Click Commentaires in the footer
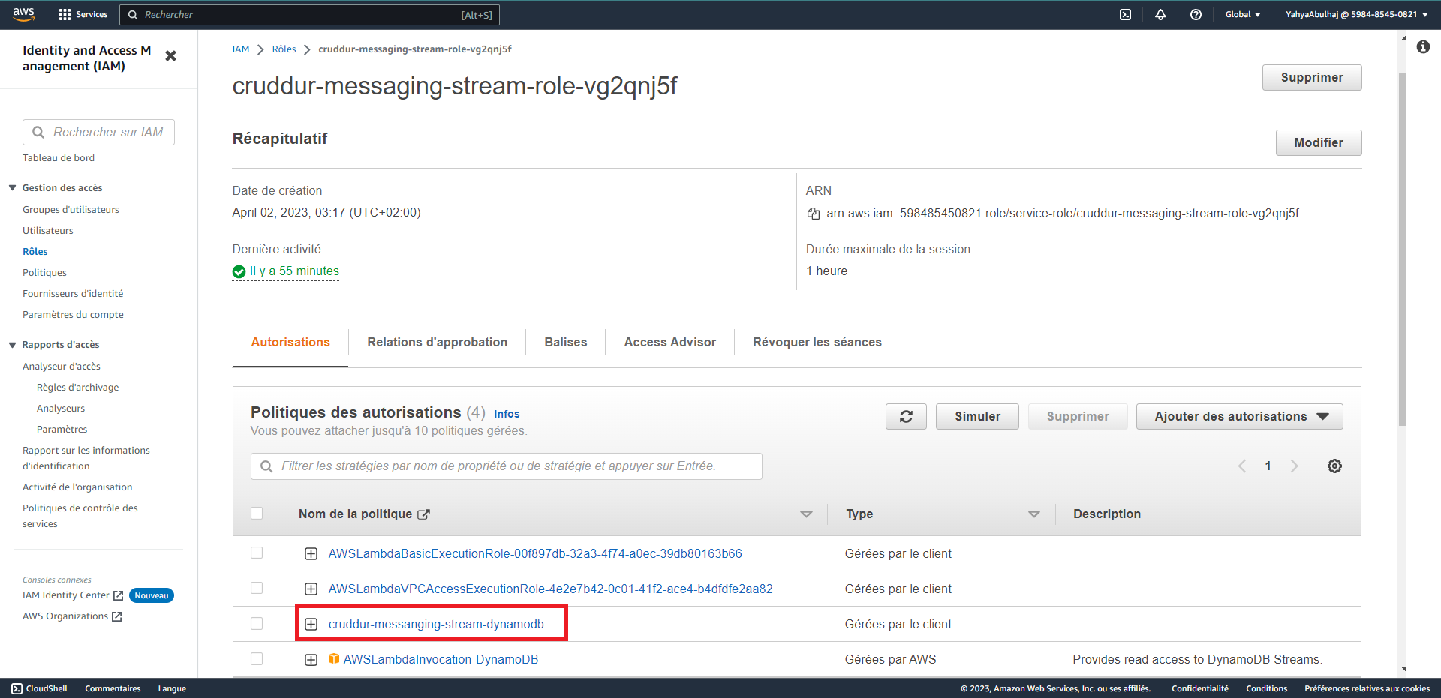The width and height of the screenshot is (1441, 698). click(113, 688)
